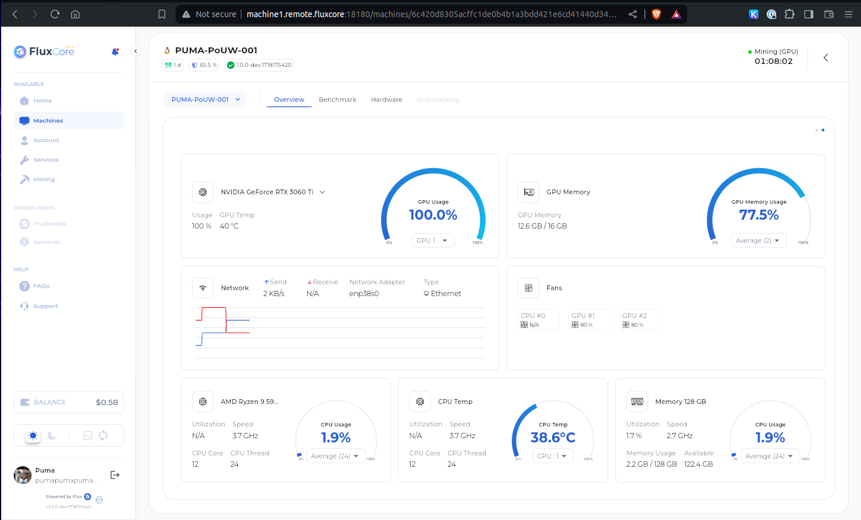Open the terminal console icon in sidebar
The height and width of the screenshot is (520, 861).
87,435
